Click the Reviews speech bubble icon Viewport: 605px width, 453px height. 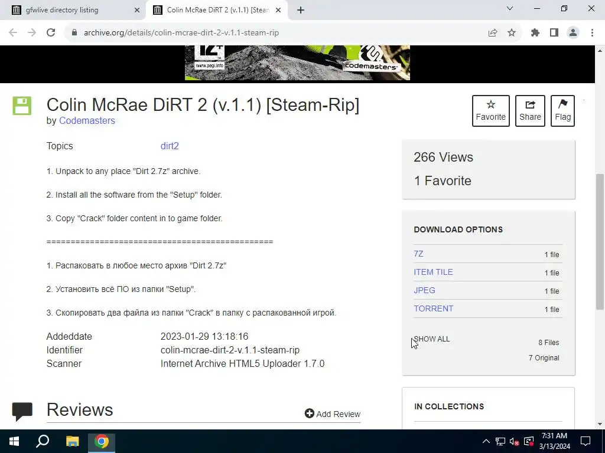[22, 411]
